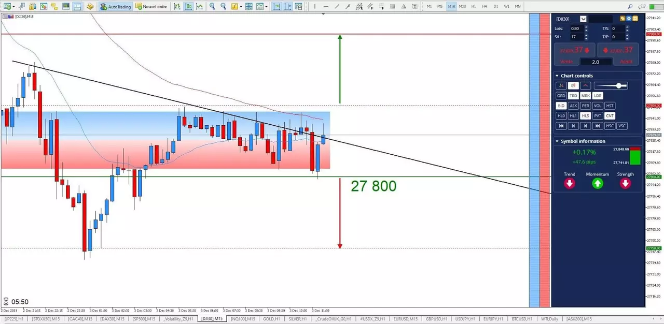Select the bar chart display icon

coord(177,7)
